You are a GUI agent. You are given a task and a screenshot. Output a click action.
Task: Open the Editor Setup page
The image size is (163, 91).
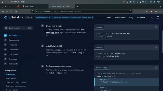pos(11,79)
